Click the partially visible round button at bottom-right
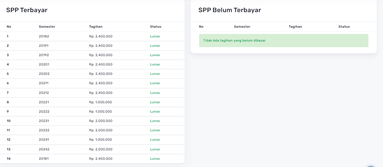The image size is (383, 167). click(371, 165)
